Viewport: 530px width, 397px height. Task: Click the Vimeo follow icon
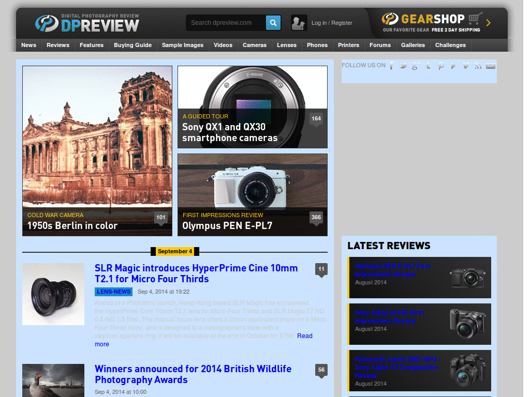[466, 66]
